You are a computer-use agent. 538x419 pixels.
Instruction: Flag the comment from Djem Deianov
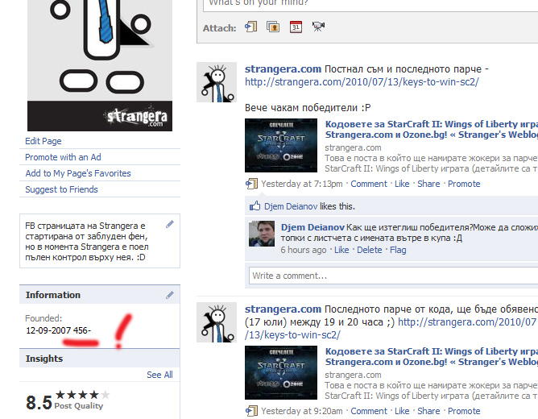pyautogui.click(x=398, y=250)
